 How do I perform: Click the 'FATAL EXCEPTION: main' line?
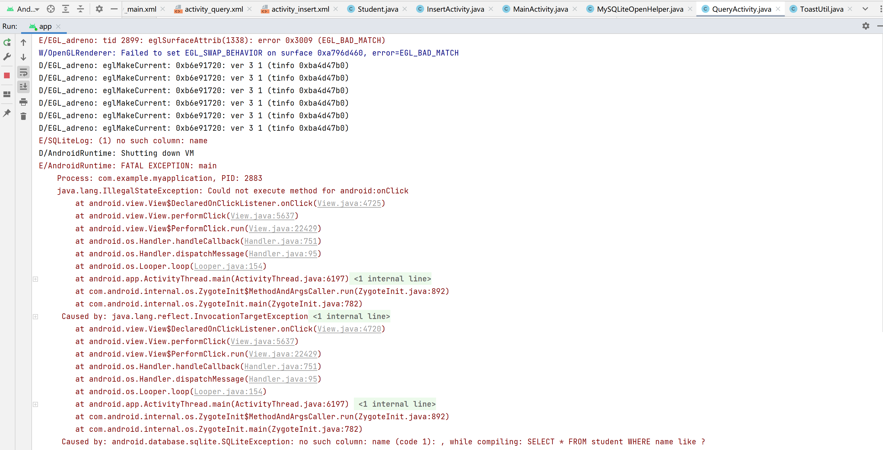click(128, 166)
